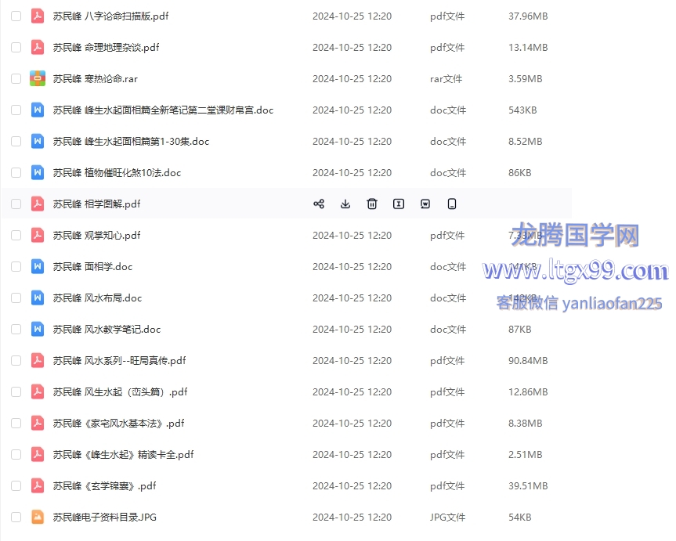The image size is (676, 541).
Task: Click the PDF icon of 风生水起（峦头篇）.pdf
Action: [x=38, y=391]
